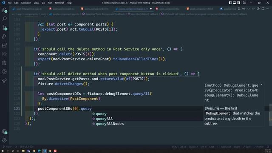Close the DebugElement.query documentation popup
This screenshot has width=272, height=153.
click(261, 85)
